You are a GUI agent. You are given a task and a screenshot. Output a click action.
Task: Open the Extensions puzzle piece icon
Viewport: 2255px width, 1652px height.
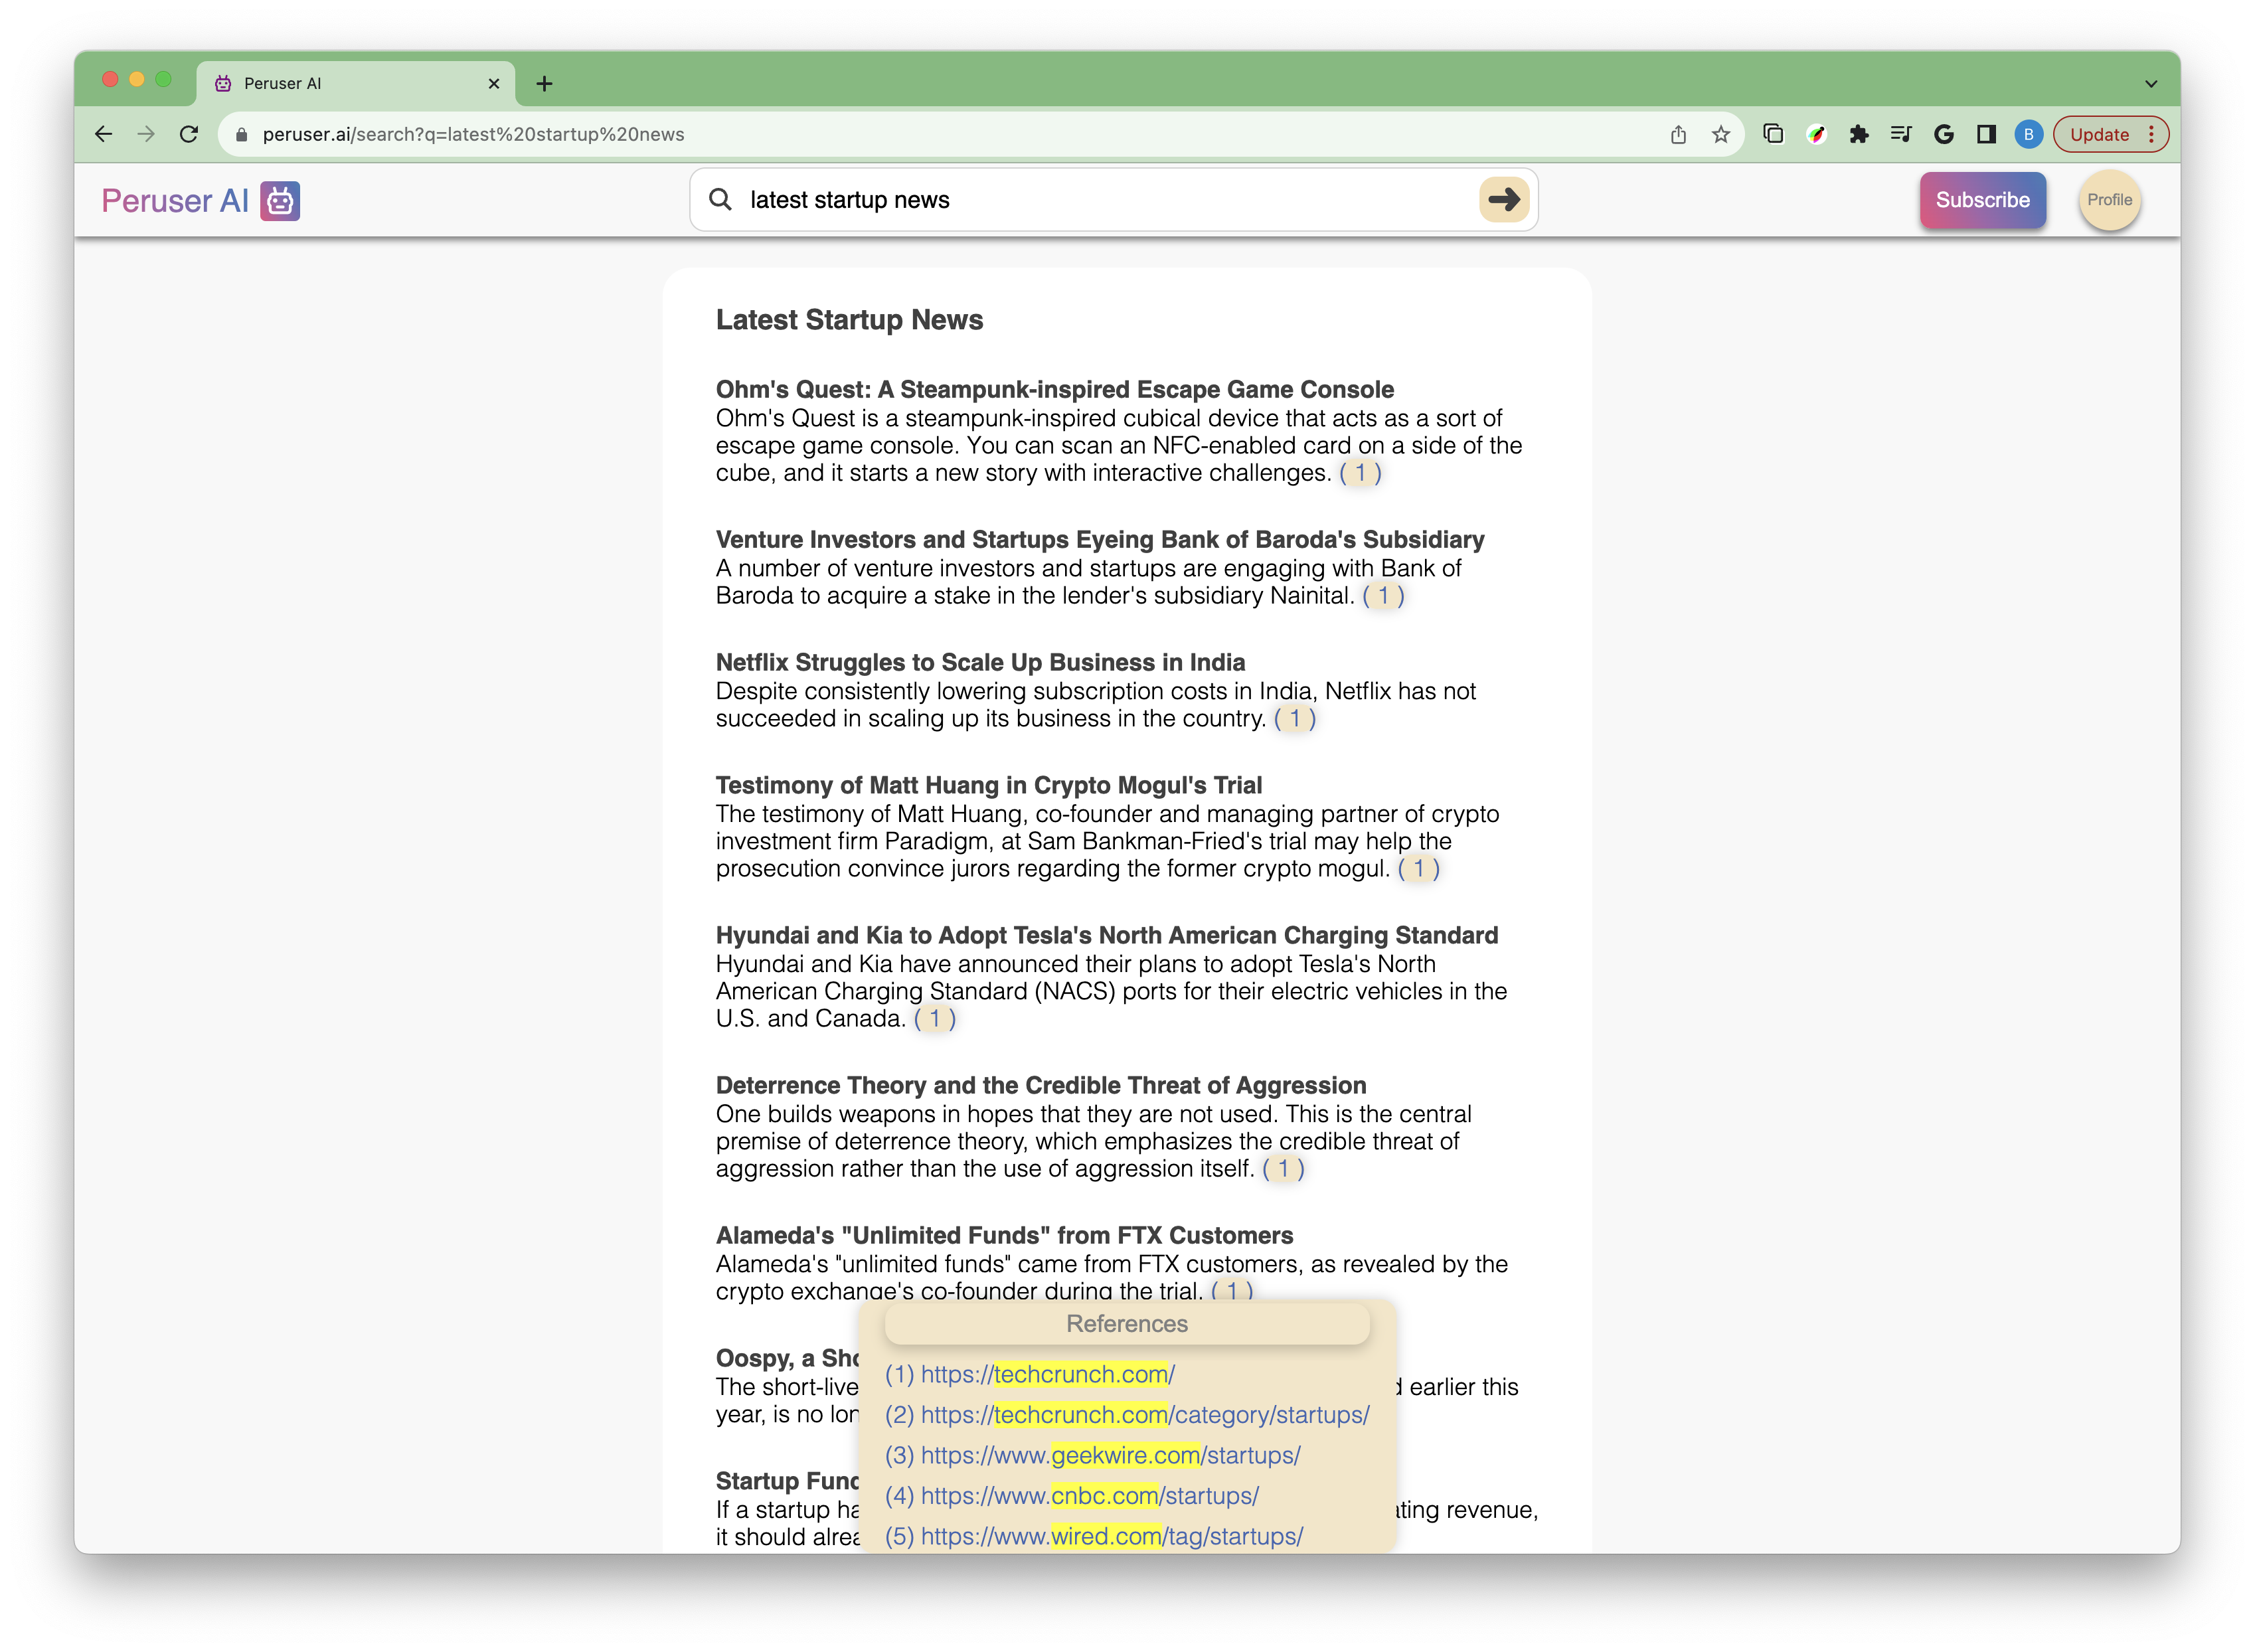(1859, 134)
